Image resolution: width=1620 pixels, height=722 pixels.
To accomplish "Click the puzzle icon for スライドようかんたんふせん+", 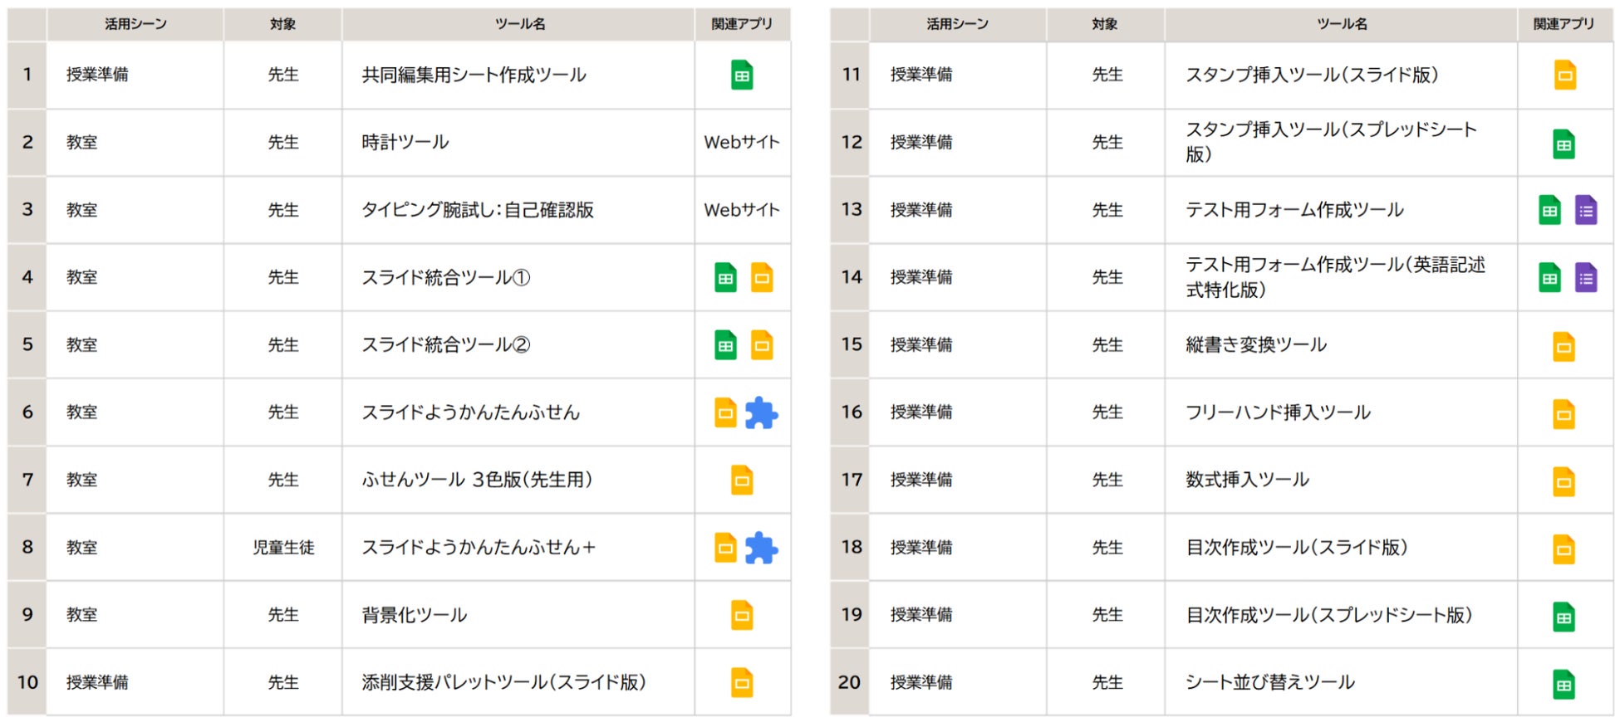I will (761, 549).
